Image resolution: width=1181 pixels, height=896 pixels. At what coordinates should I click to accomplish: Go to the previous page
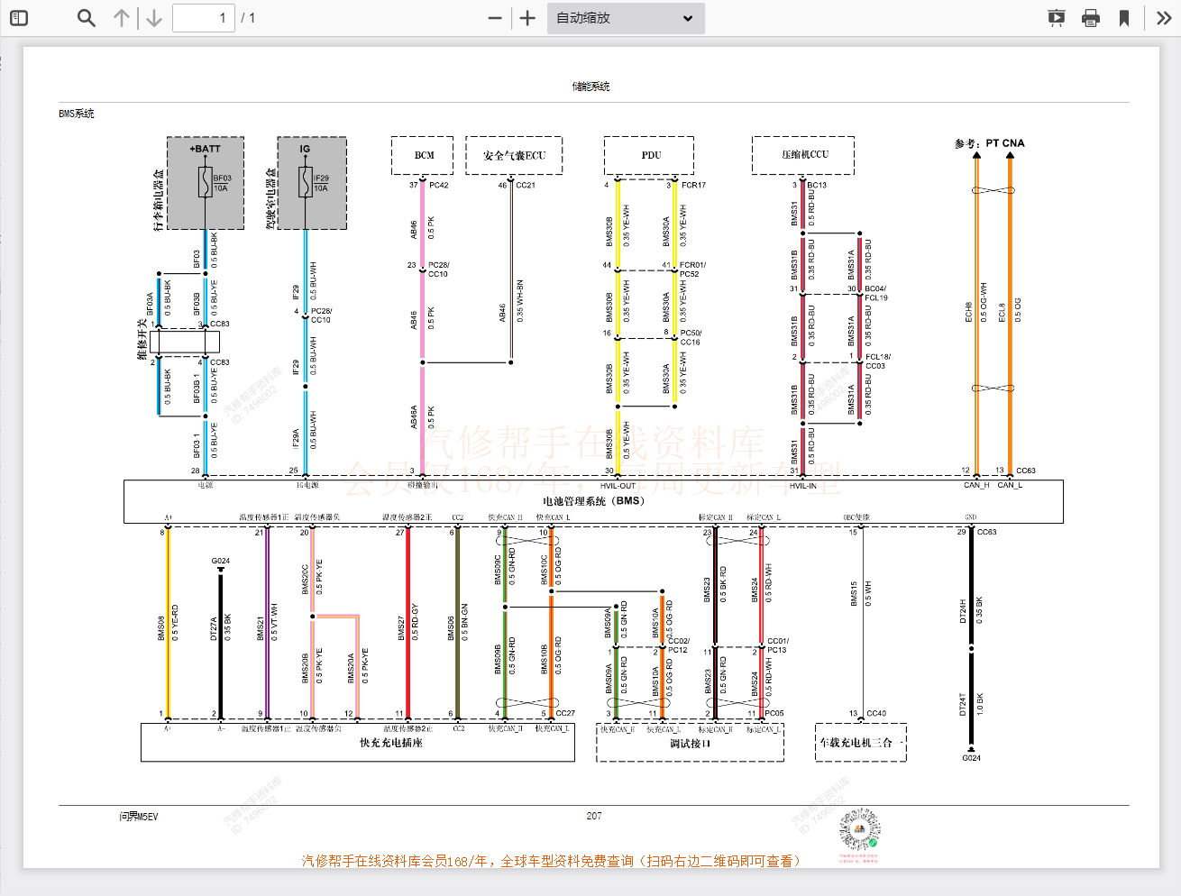(122, 18)
